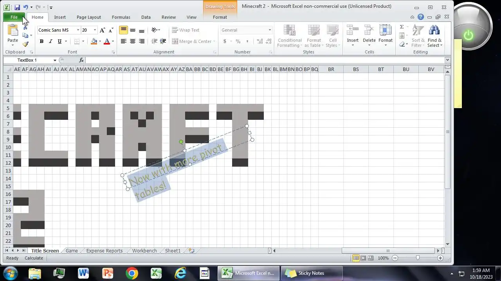Open Google Chrome from the taskbar
The width and height of the screenshot is (501, 281).
(132, 273)
